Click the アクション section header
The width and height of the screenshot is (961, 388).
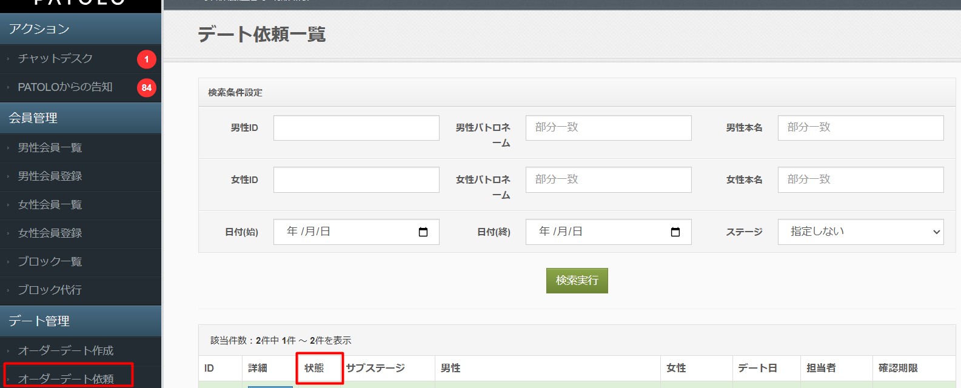tap(81, 29)
